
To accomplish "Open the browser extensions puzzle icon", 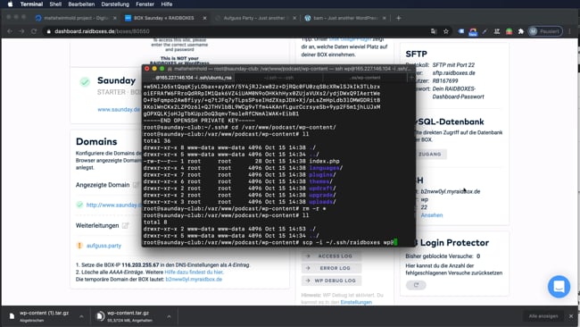I will pos(521,31).
